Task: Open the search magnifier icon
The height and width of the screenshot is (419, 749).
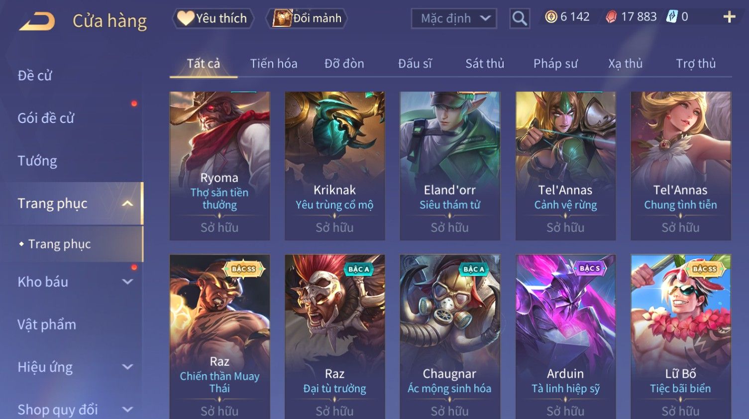Action: pyautogui.click(x=519, y=18)
